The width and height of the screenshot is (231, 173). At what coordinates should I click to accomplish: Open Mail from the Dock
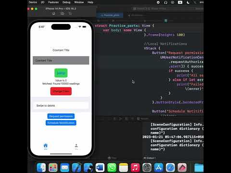pyautogui.click(x=64, y=168)
